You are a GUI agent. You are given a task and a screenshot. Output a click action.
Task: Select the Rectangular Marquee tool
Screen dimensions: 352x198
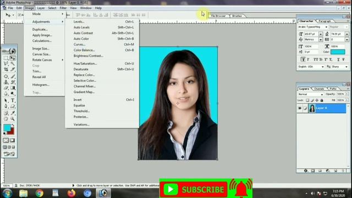click(x=6, y=58)
